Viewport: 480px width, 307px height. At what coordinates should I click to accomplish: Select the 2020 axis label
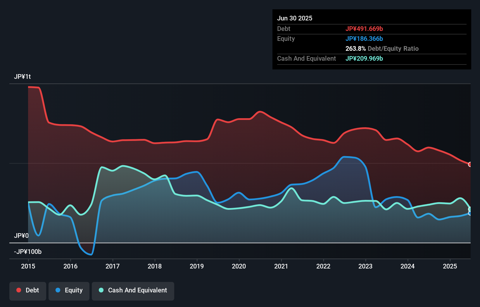pos(239,266)
